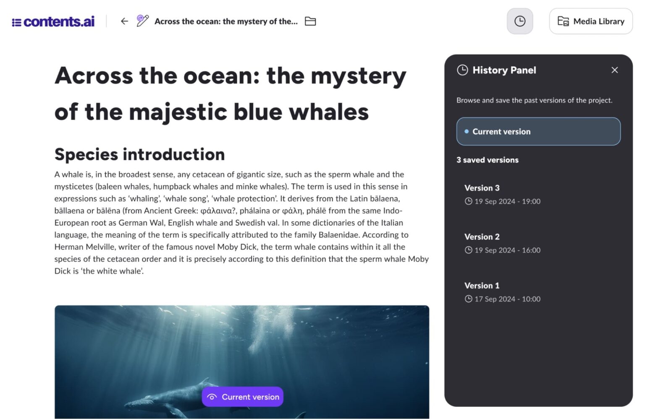Select Version 1 from saved versions
Image resolution: width=645 pixels, height=419 pixels.
[x=482, y=286]
